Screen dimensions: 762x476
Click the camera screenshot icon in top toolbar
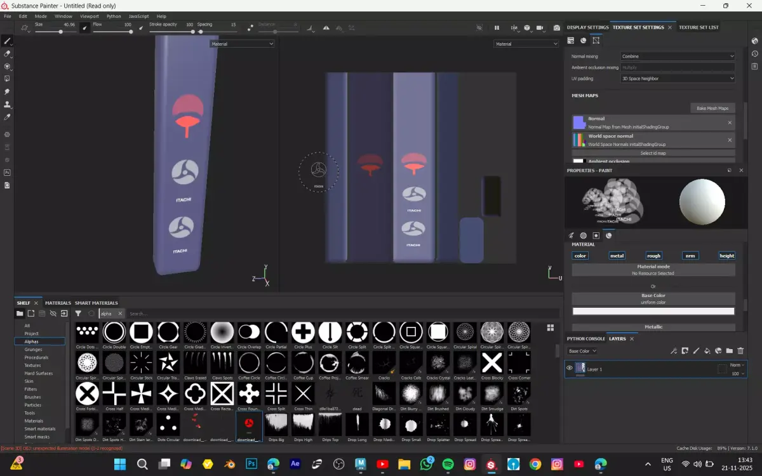(557, 28)
